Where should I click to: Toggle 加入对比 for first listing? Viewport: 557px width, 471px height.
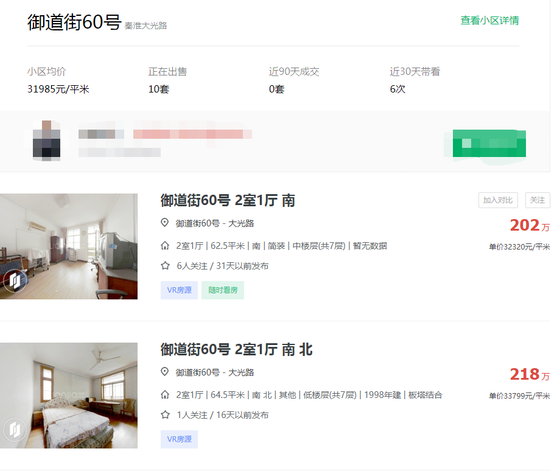tap(498, 200)
